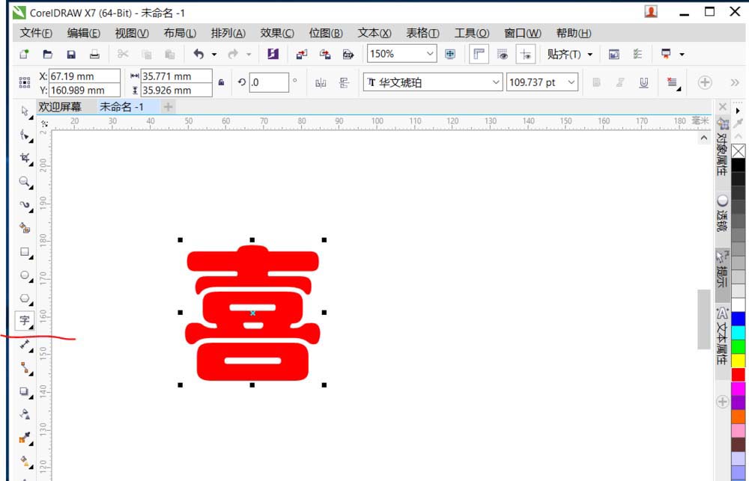Open the 文本 menu
This screenshot has width=749, height=481.
point(374,33)
